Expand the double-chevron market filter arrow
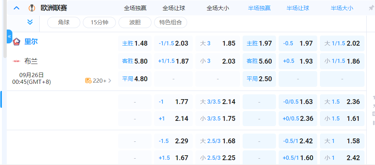375x165 pixels. point(30,22)
